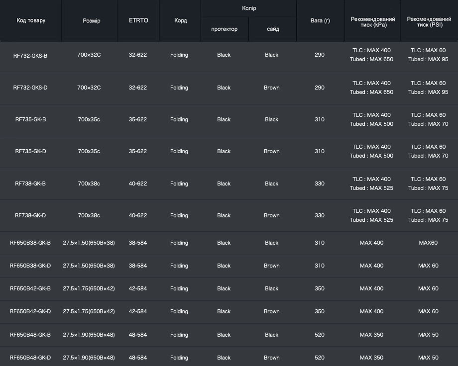Click the recommended pressure (PSI) header
Image resolution: width=458 pixels, height=366 pixels.
(429, 21)
